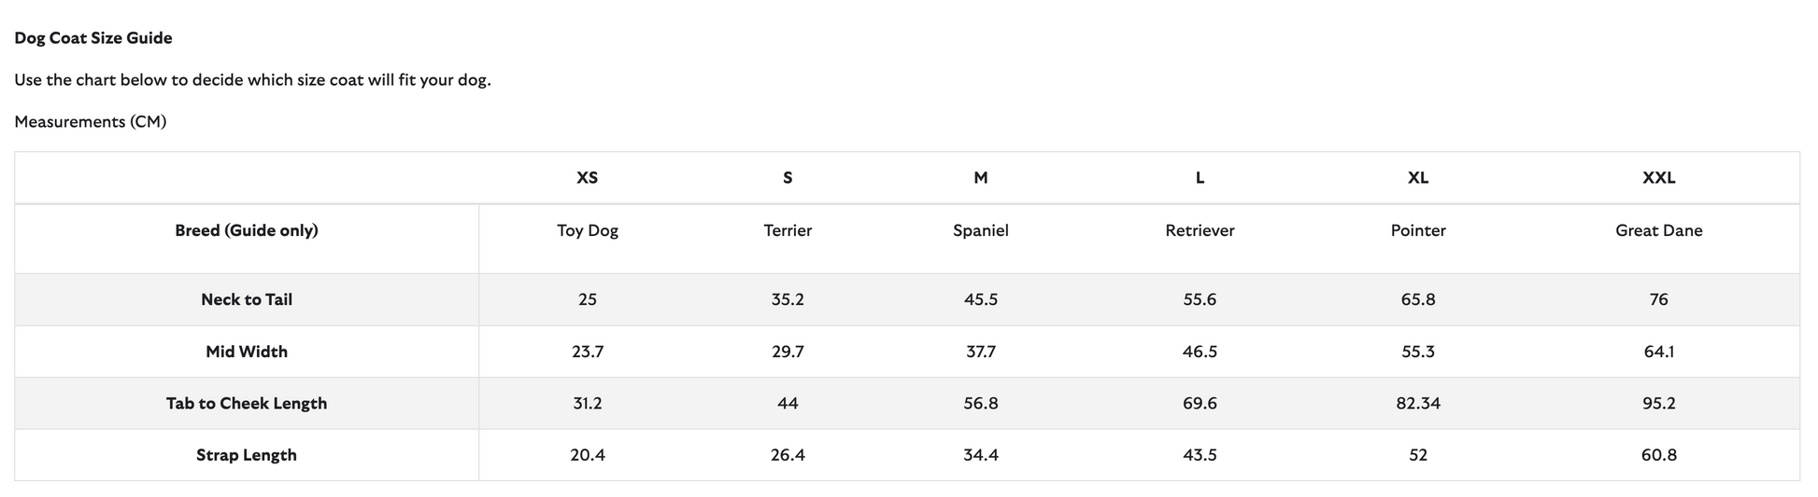This screenshot has height=497, width=1818.
Task: Click the 82.34 measurement value
Action: [x=1417, y=404]
